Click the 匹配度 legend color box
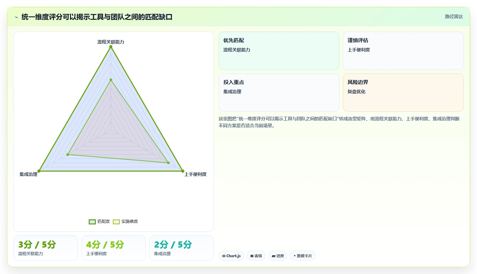This screenshot has width=477, height=274. click(92, 222)
